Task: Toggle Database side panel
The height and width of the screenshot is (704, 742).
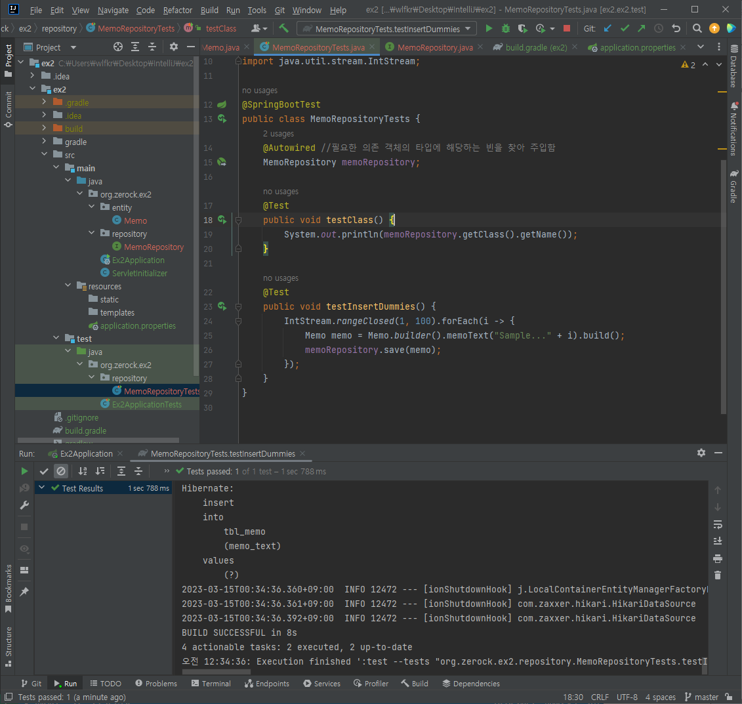Action: point(733,66)
